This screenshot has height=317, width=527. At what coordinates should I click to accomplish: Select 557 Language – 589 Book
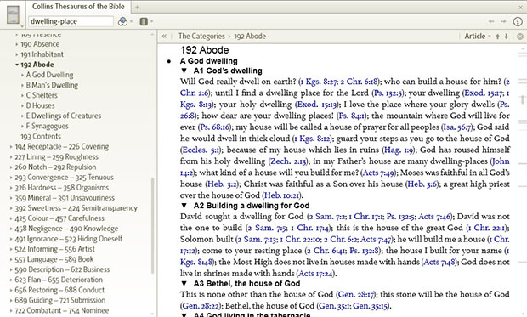click(54, 259)
